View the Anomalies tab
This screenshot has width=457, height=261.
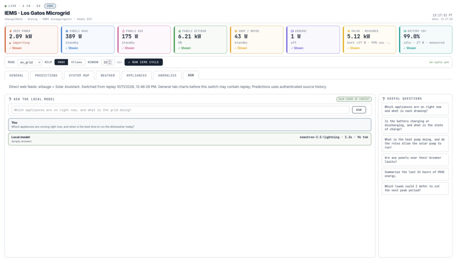point(167,75)
